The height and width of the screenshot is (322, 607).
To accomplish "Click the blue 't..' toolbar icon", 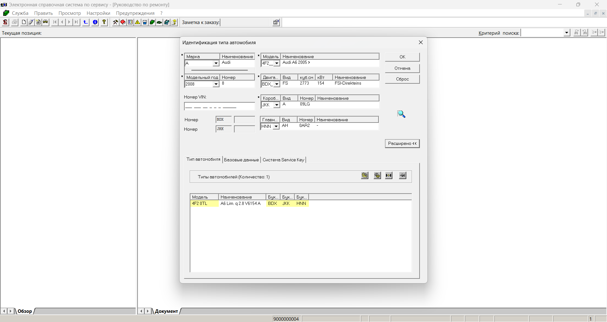I will click(x=86, y=22).
